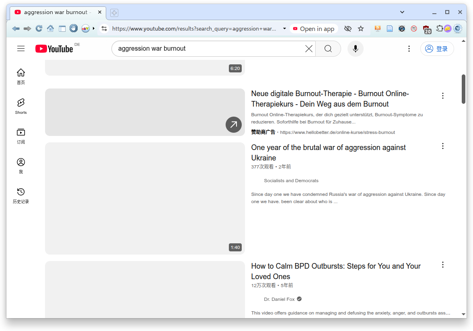Screen dimensions: 473x331
Task: Open a new browser tab
Action: [x=114, y=13]
